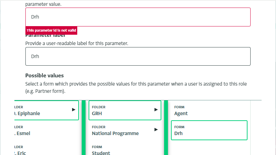Expand the Epiphanie folder arrow
This screenshot has width=276, height=155.
point(73,110)
